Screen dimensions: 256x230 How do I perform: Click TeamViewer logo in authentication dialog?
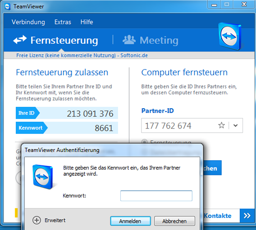click(x=43, y=177)
